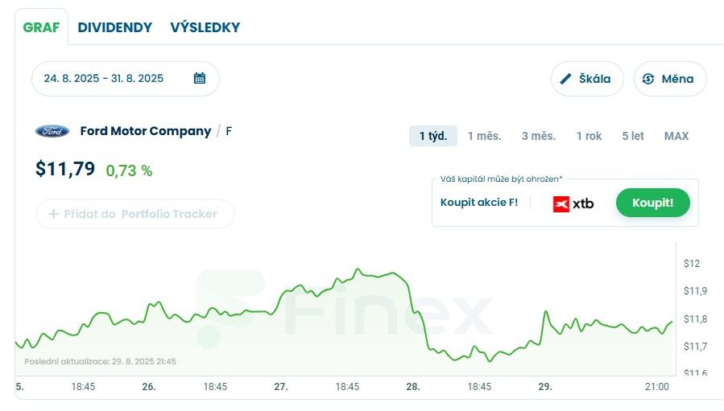Click the calendar icon in date field
724x411 pixels.
point(200,78)
